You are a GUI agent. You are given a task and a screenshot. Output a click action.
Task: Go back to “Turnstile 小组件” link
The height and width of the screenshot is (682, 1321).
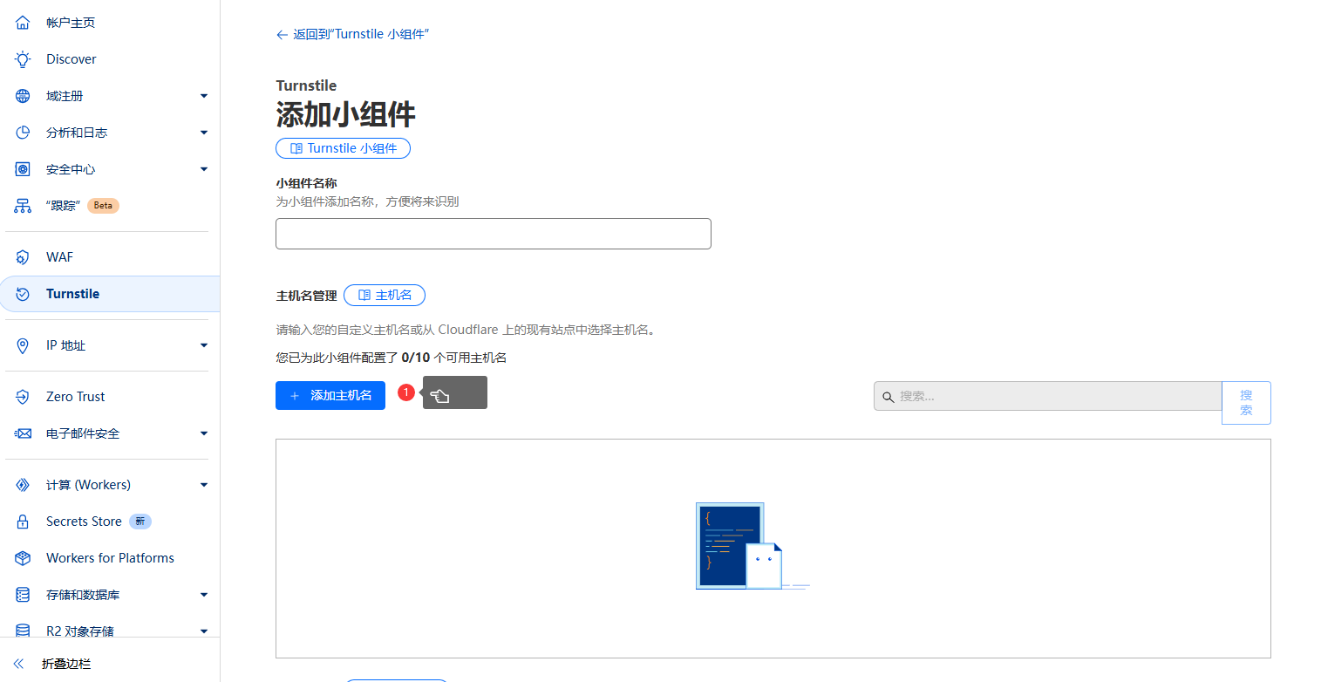point(353,34)
